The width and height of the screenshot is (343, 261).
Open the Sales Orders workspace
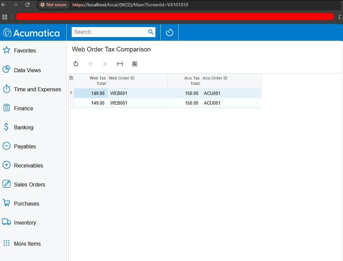[29, 184]
